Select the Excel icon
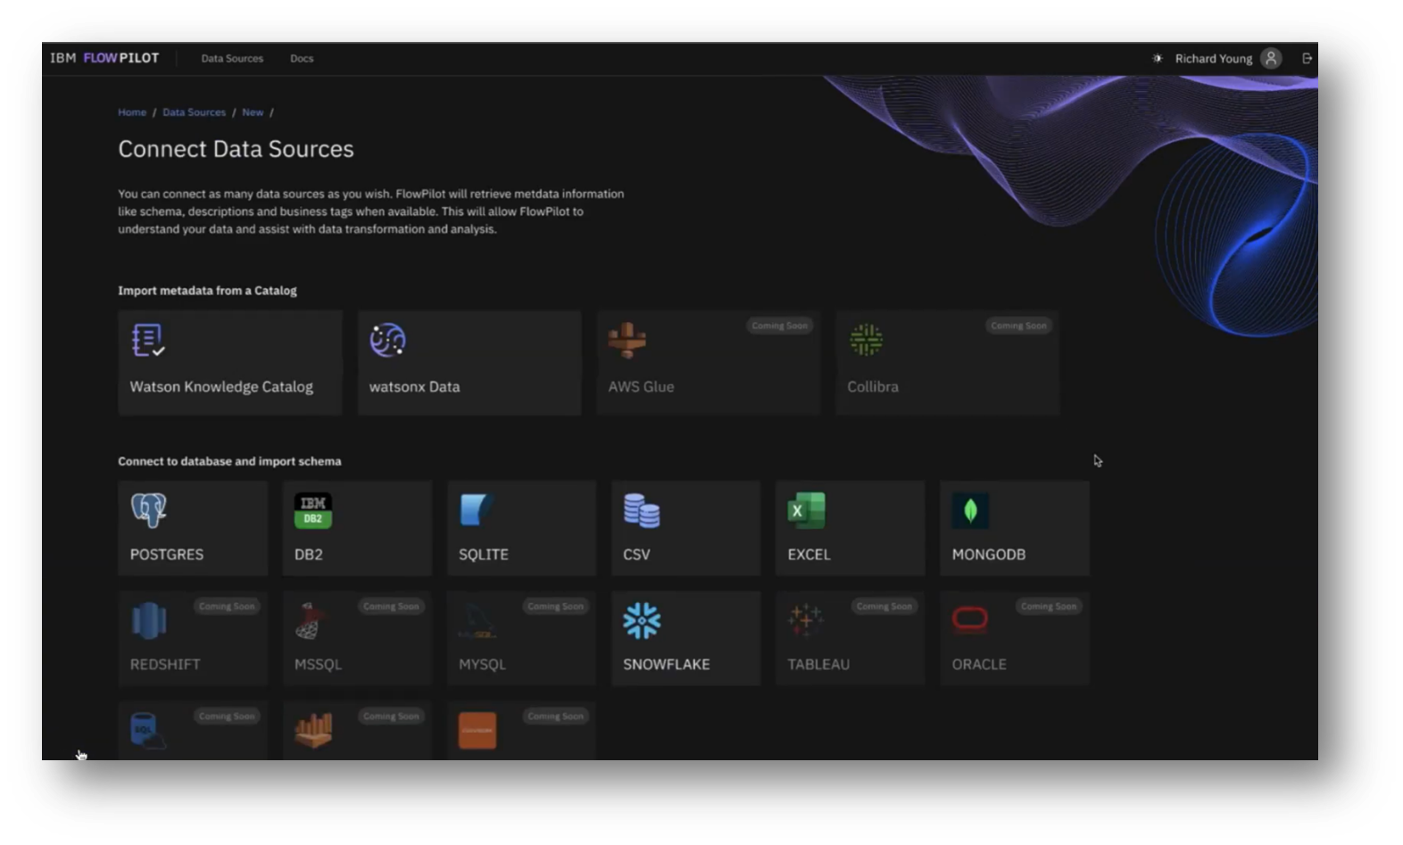Screen dimensions: 1403x845 click(x=806, y=510)
